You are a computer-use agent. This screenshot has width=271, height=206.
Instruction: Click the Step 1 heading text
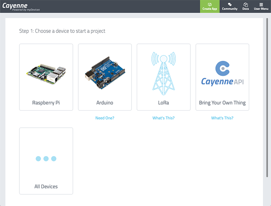pyautogui.click(x=62, y=31)
